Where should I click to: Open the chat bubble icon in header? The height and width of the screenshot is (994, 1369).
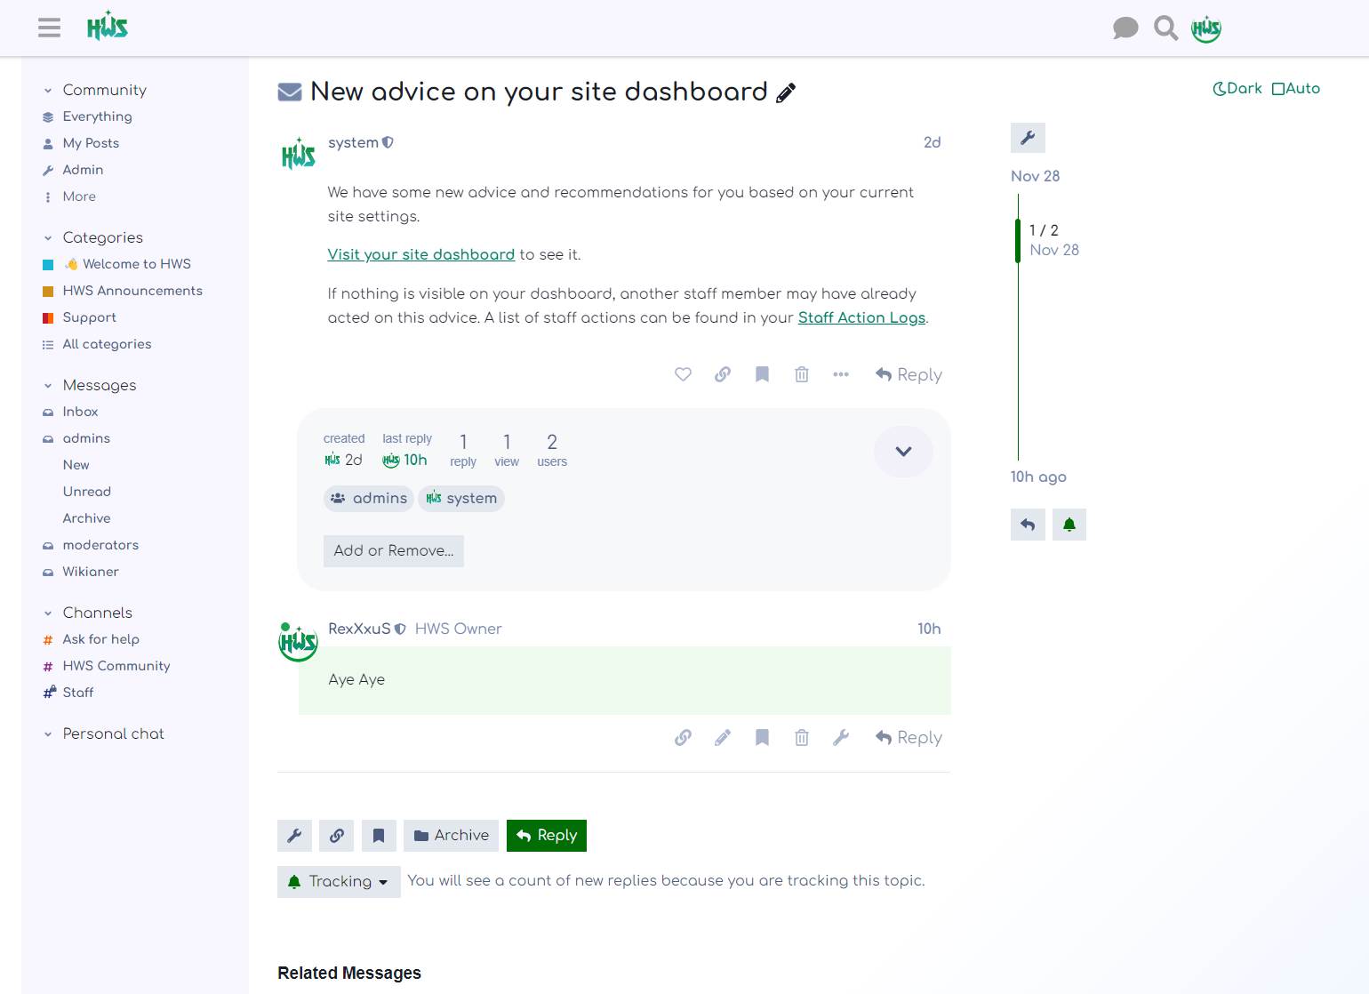tap(1125, 28)
